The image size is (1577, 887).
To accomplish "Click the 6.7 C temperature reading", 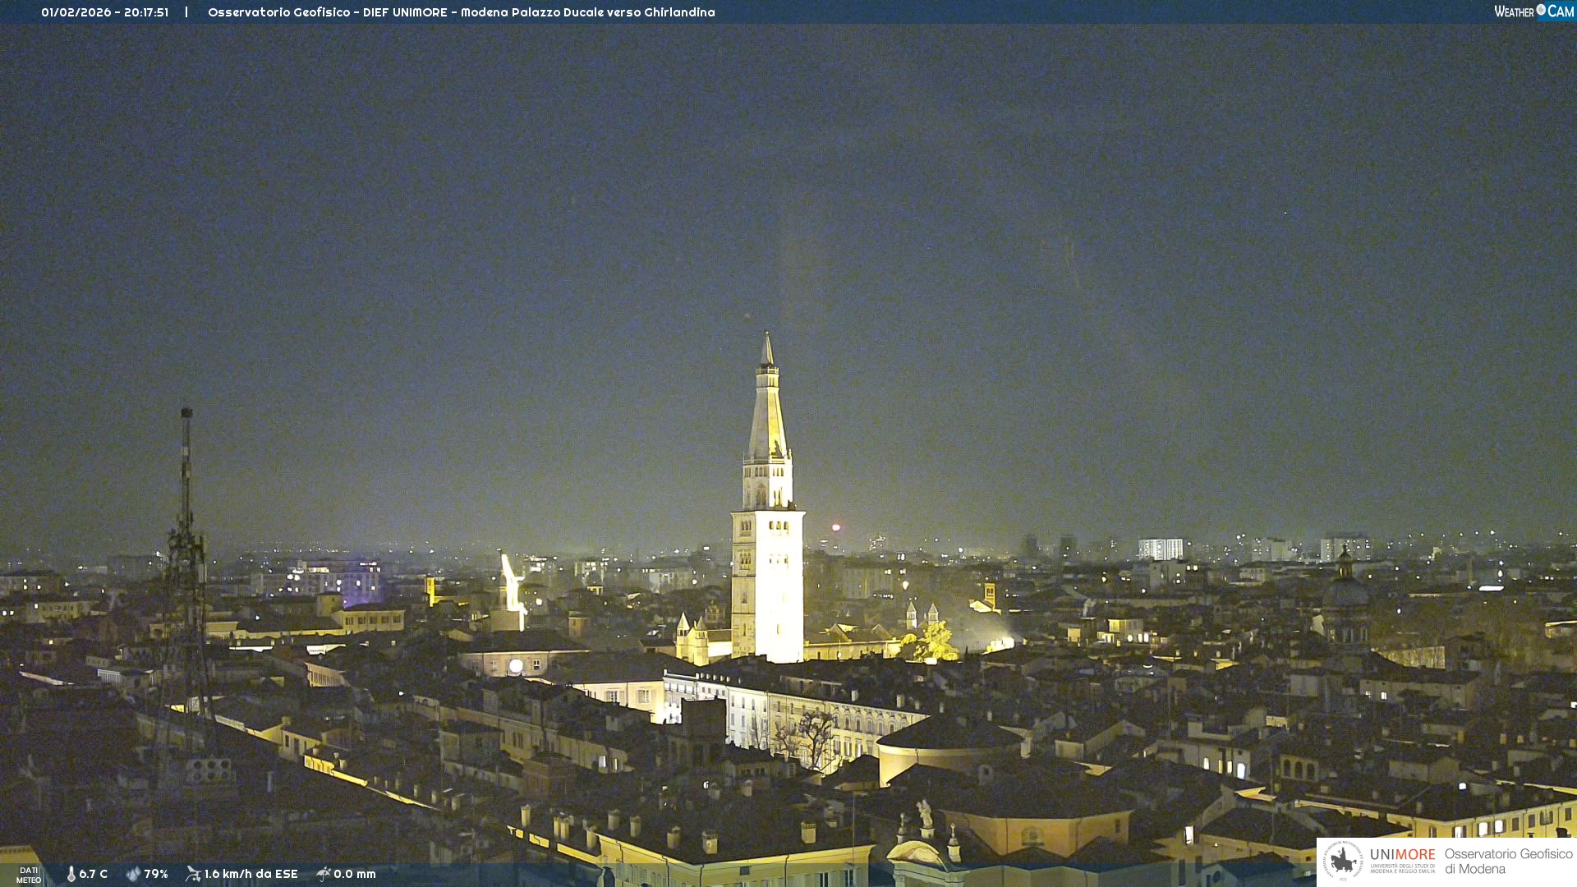I will point(93,874).
